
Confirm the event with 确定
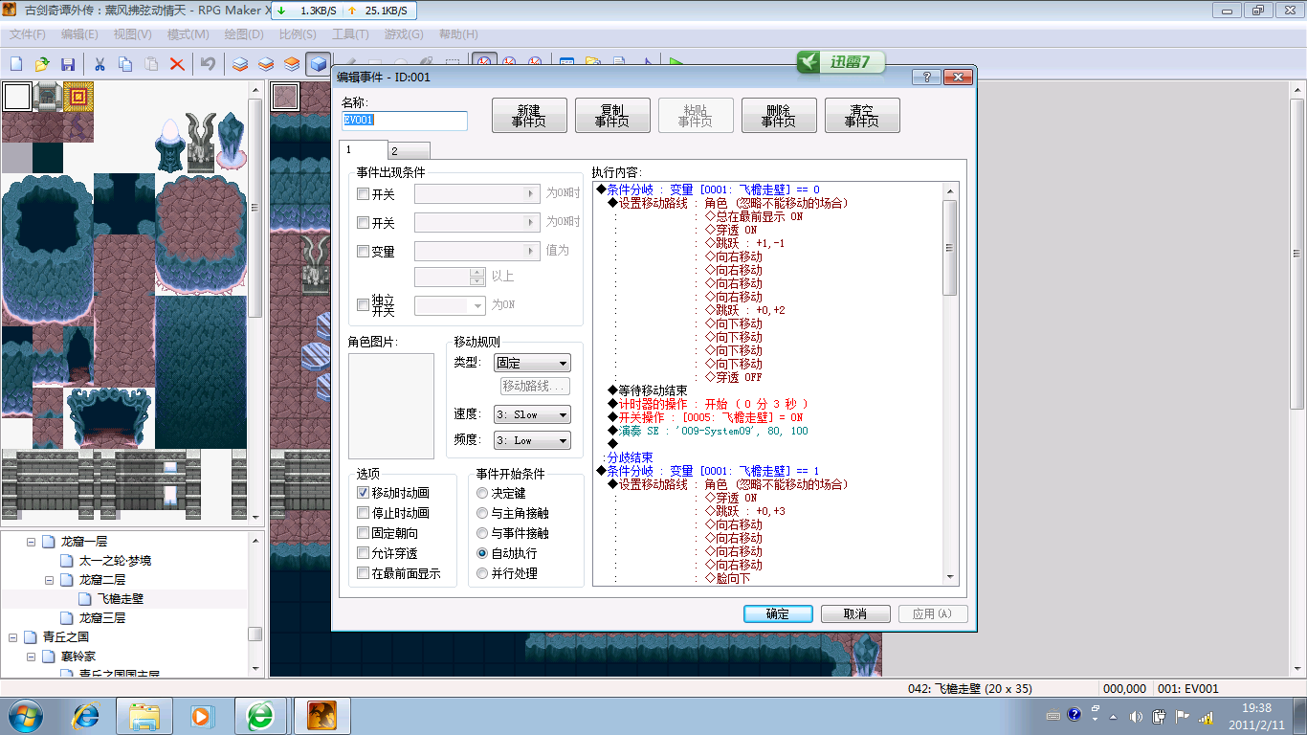pos(778,614)
